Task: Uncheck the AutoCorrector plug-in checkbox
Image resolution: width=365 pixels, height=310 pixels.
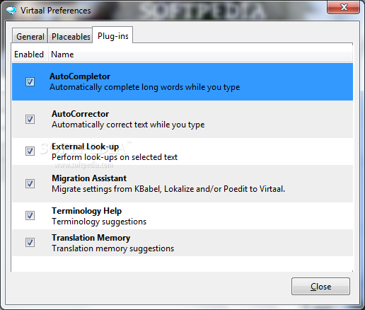Action: pyautogui.click(x=30, y=119)
